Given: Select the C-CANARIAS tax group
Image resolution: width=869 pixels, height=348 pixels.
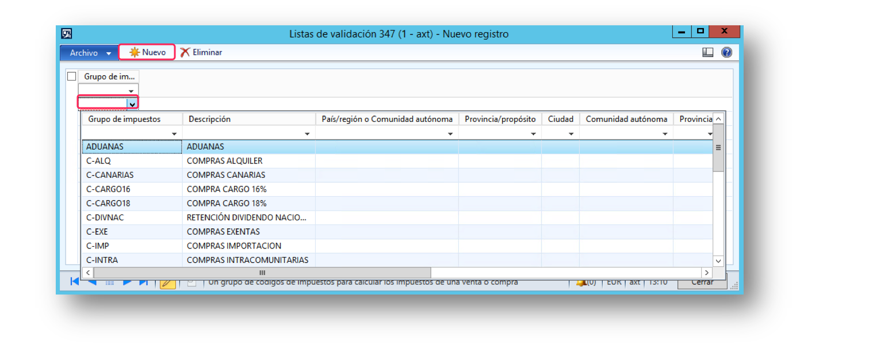Looking at the screenshot, I should click(132, 175).
